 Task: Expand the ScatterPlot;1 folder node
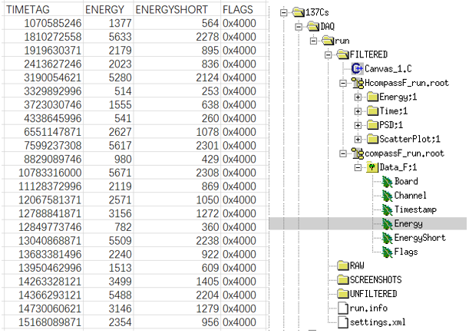(358, 140)
